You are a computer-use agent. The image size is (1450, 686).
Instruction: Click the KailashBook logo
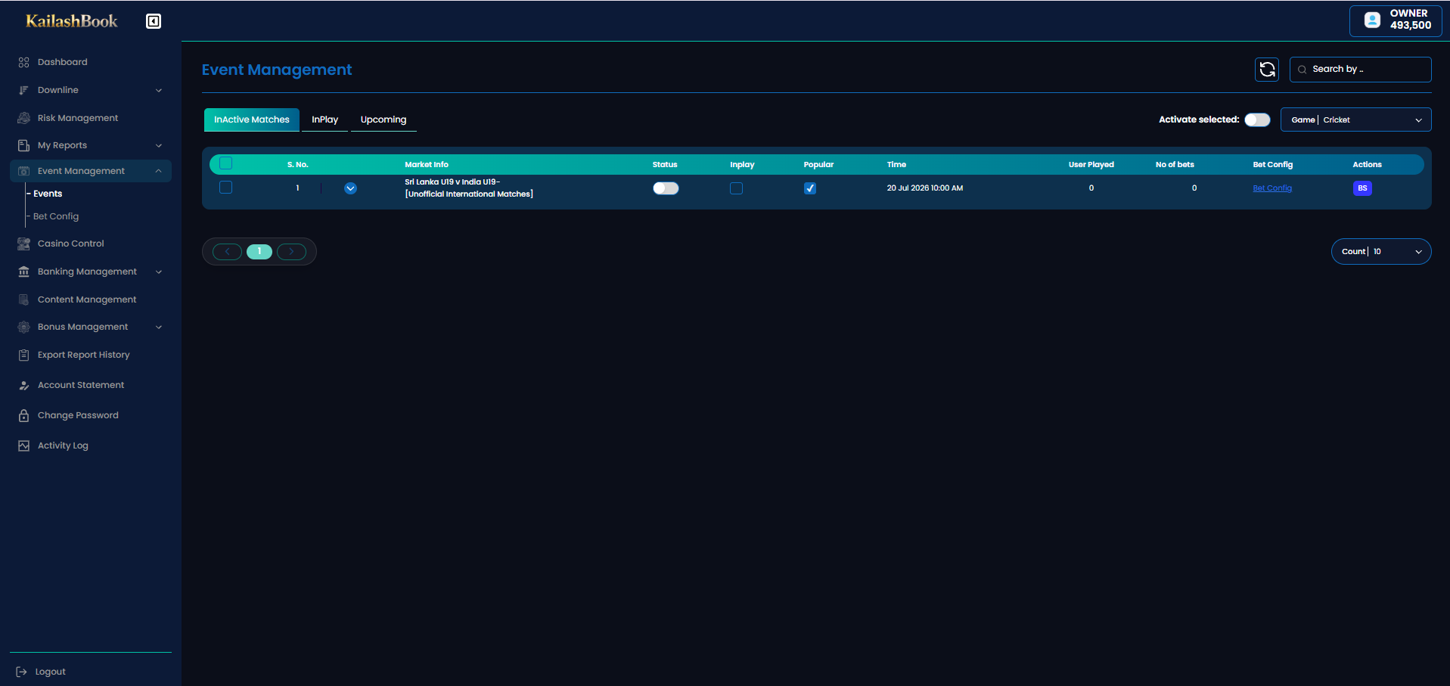point(72,21)
